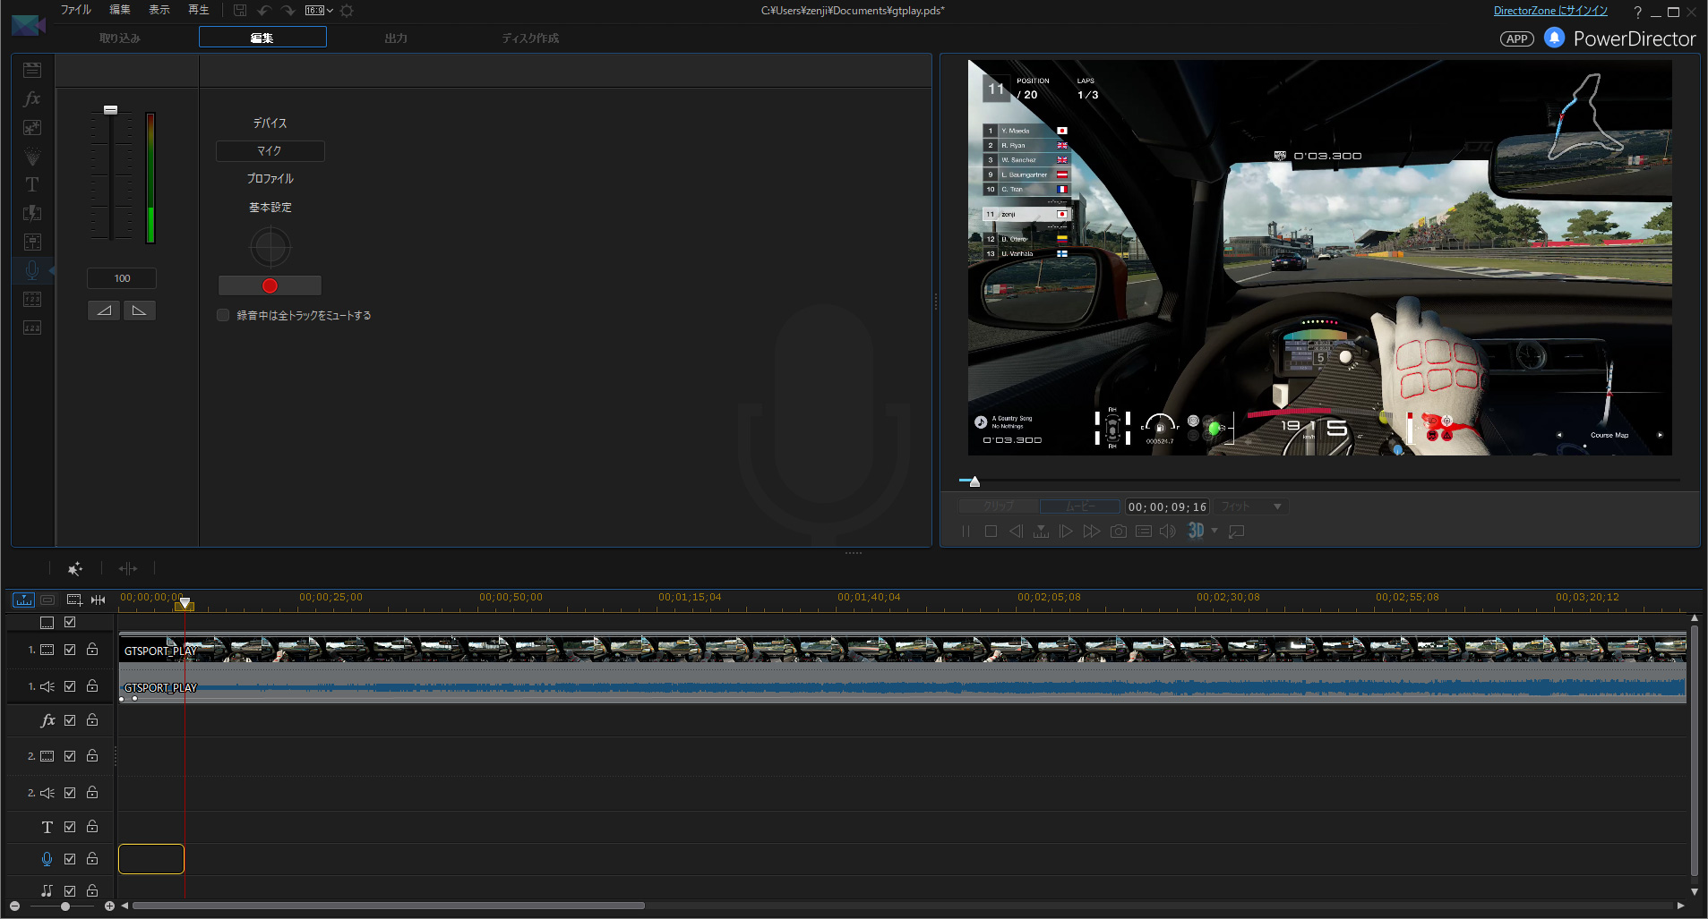Open preferences with the gear icon

347,11
